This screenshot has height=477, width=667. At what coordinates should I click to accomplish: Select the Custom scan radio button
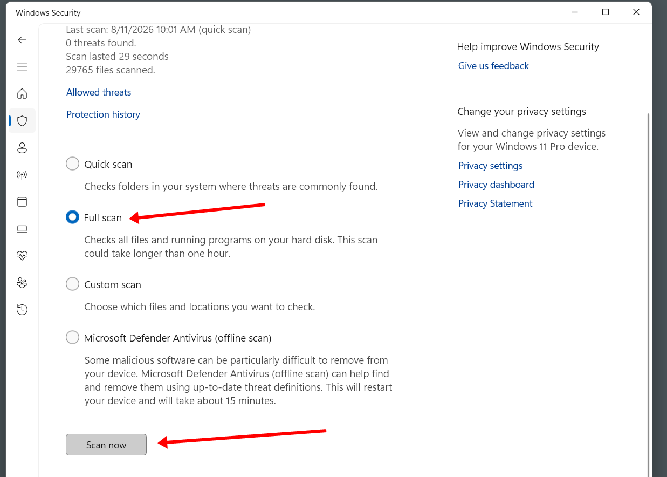coord(72,284)
